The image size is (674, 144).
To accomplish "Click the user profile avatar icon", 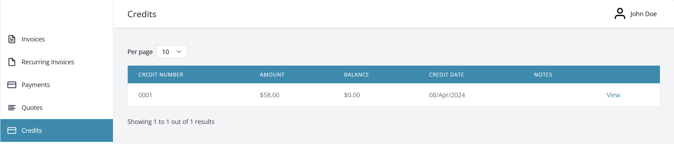I will (x=620, y=14).
